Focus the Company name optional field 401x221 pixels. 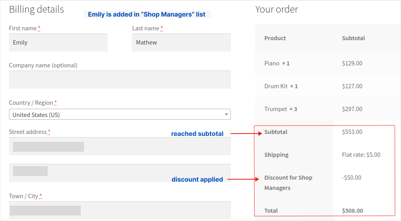point(120,80)
